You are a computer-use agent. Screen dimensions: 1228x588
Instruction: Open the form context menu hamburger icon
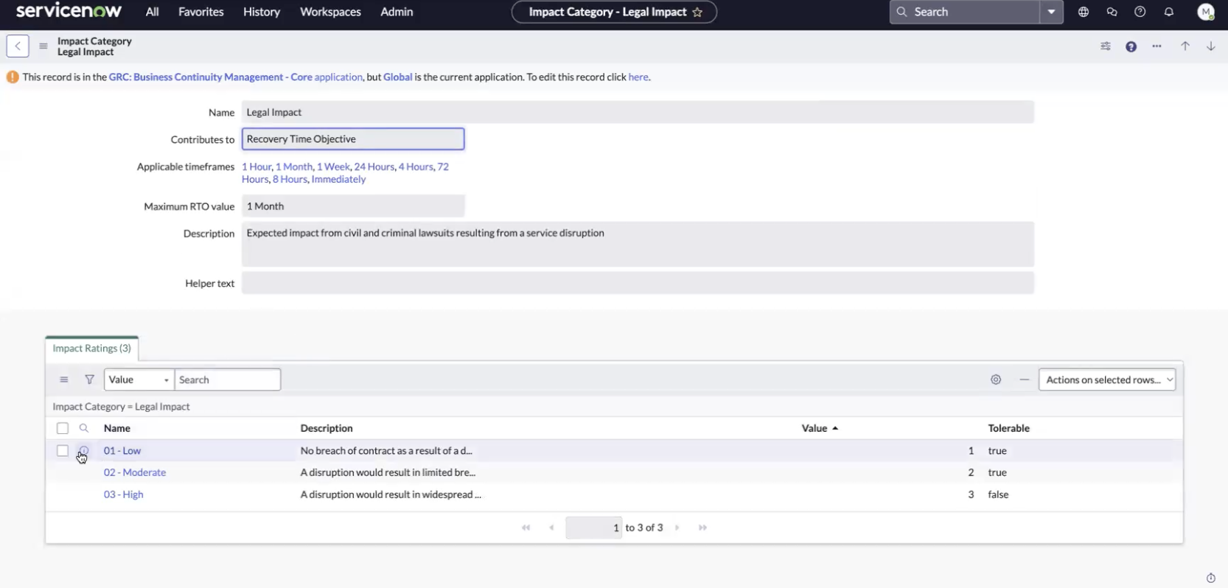pos(43,46)
